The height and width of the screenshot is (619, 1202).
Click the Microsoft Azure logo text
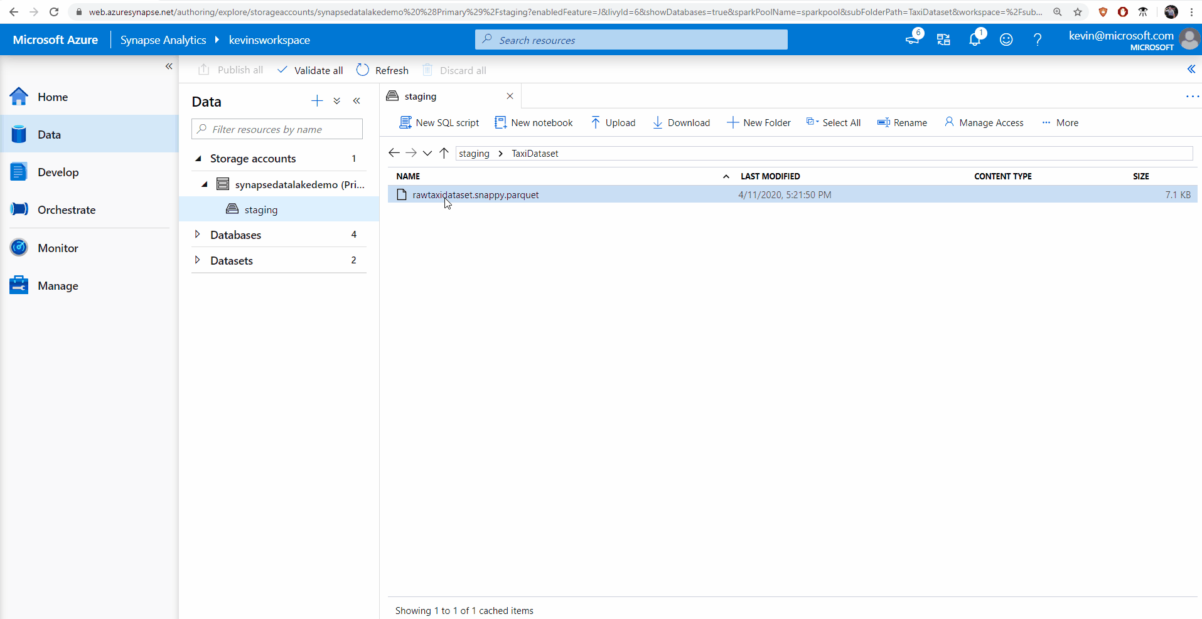click(x=55, y=40)
